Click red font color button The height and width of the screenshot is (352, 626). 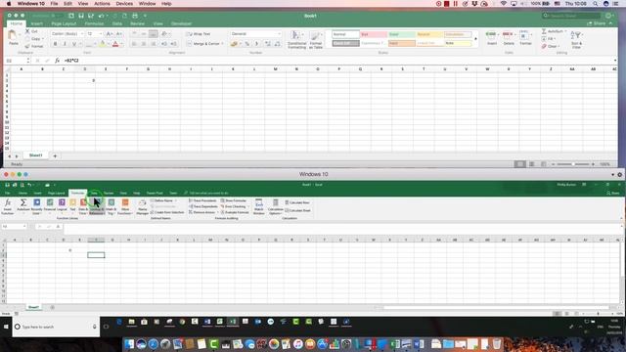[x=115, y=44]
